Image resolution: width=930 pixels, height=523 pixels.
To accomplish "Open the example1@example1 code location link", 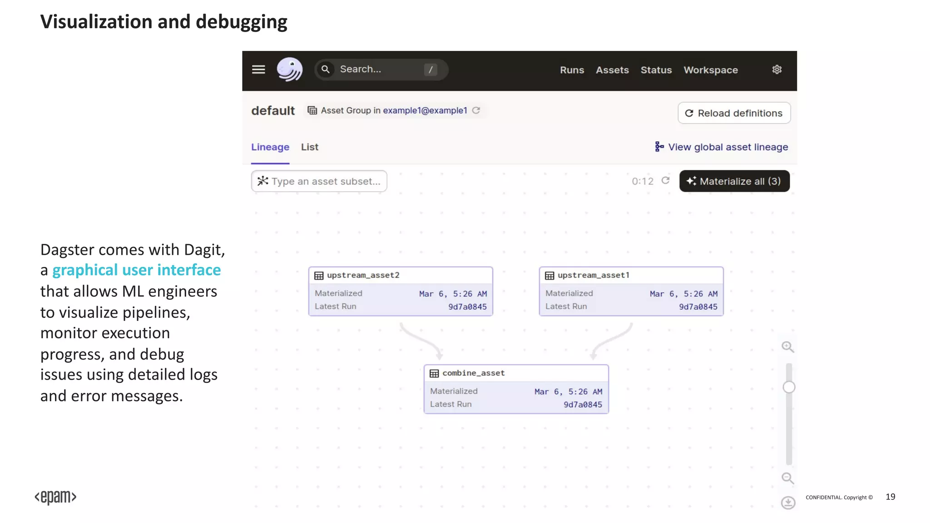I will (425, 110).
